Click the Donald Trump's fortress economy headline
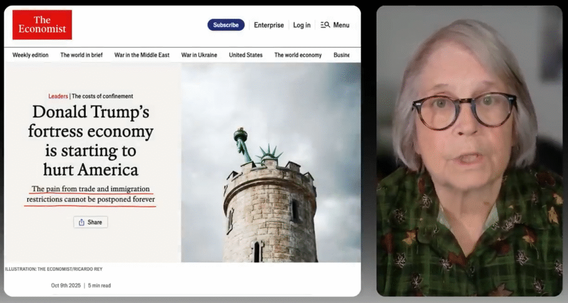This screenshot has height=303, width=568. 91,140
